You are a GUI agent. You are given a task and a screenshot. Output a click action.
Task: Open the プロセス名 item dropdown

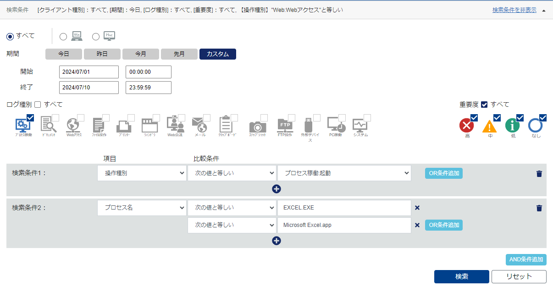point(142,208)
